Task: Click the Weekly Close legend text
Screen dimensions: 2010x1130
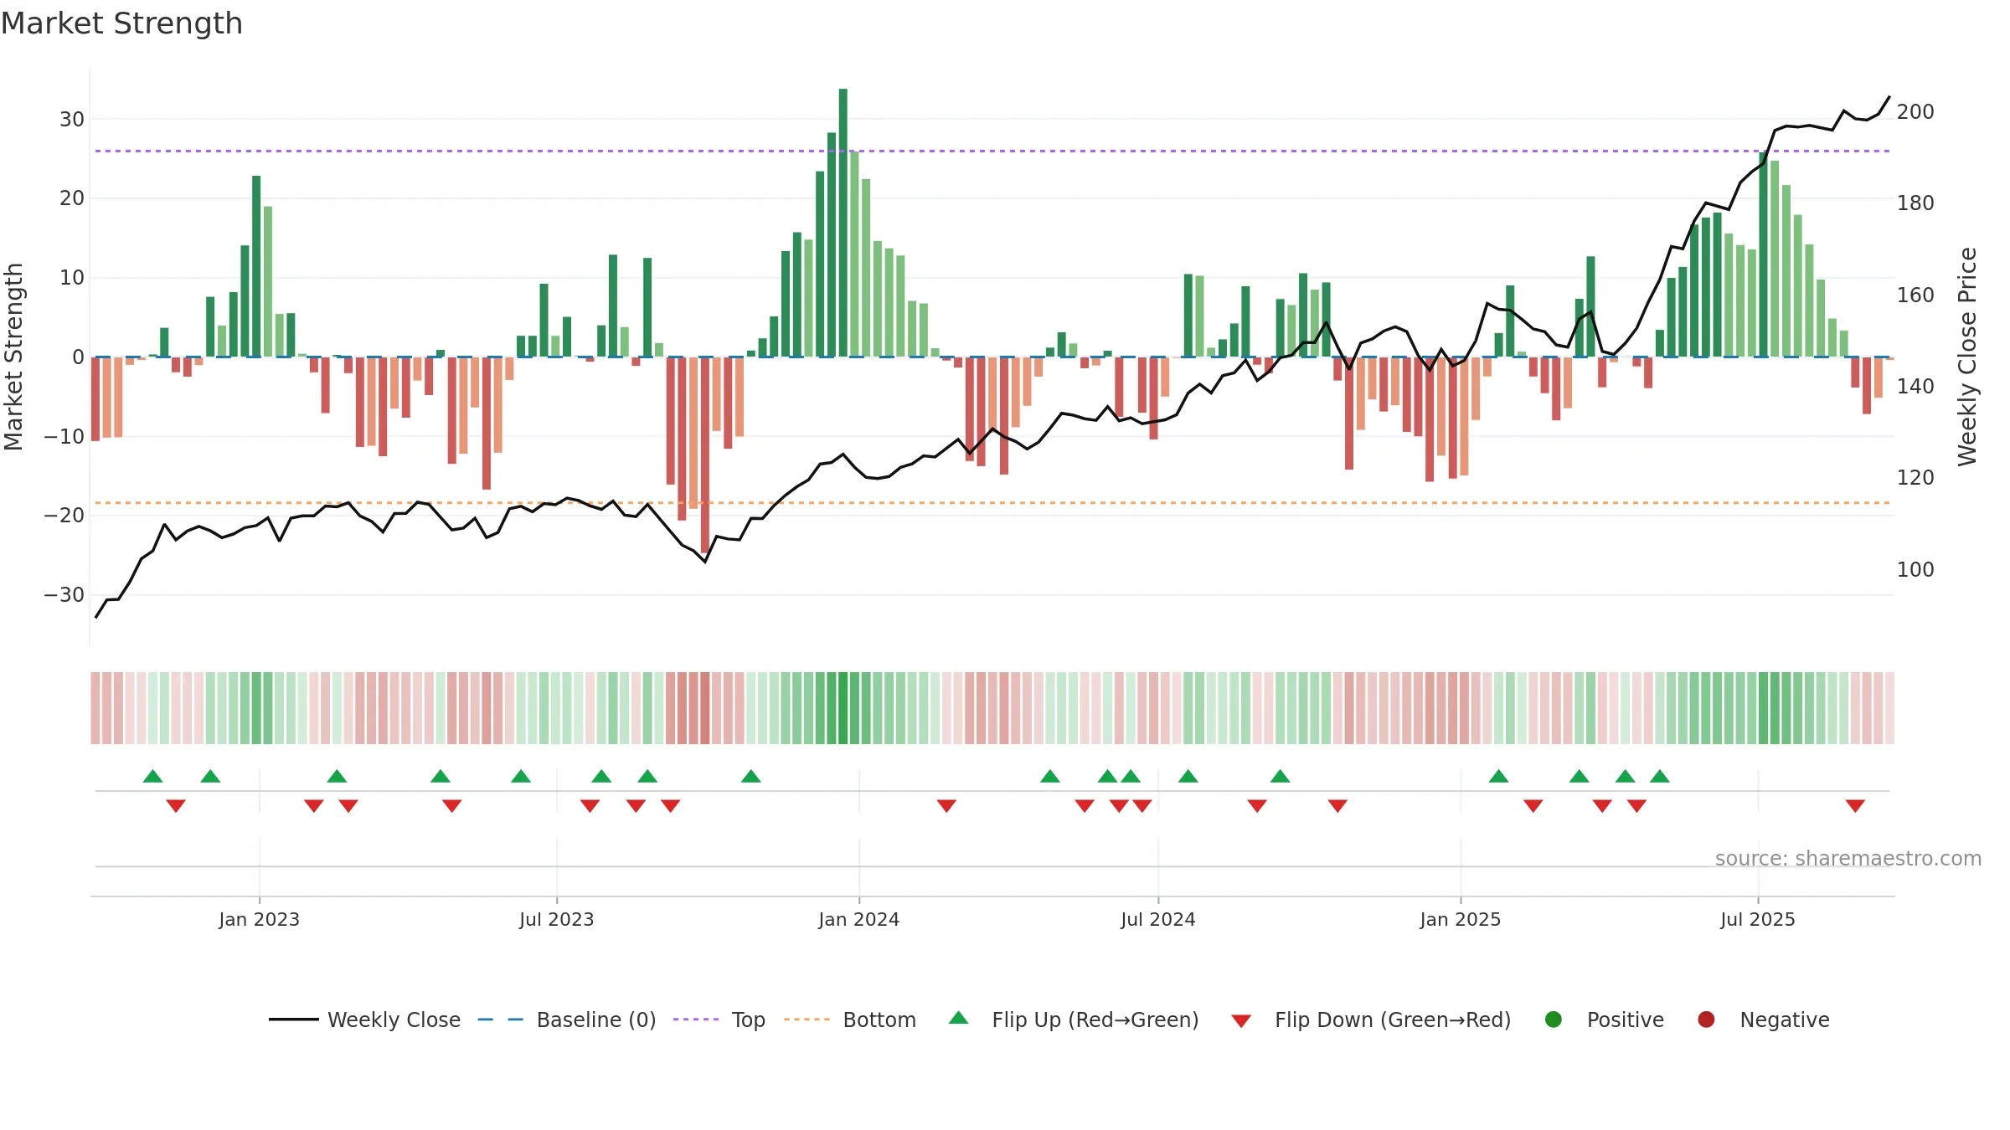Action: (394, 1020)
